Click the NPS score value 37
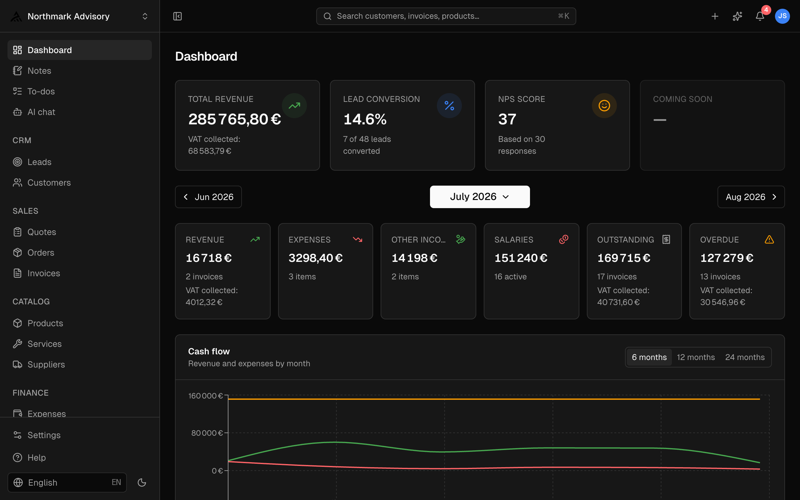The image size is (800, 500). point(507,119)
